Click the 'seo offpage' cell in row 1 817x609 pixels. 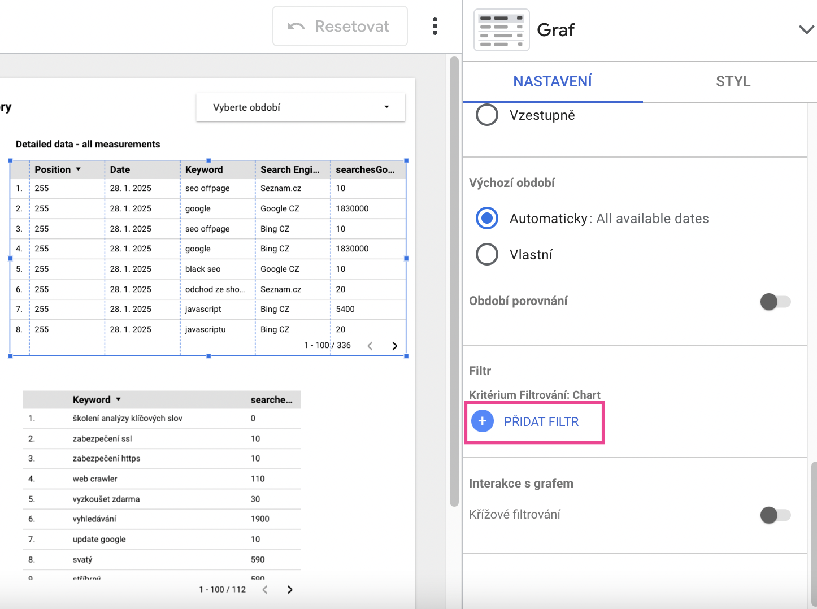207,188
